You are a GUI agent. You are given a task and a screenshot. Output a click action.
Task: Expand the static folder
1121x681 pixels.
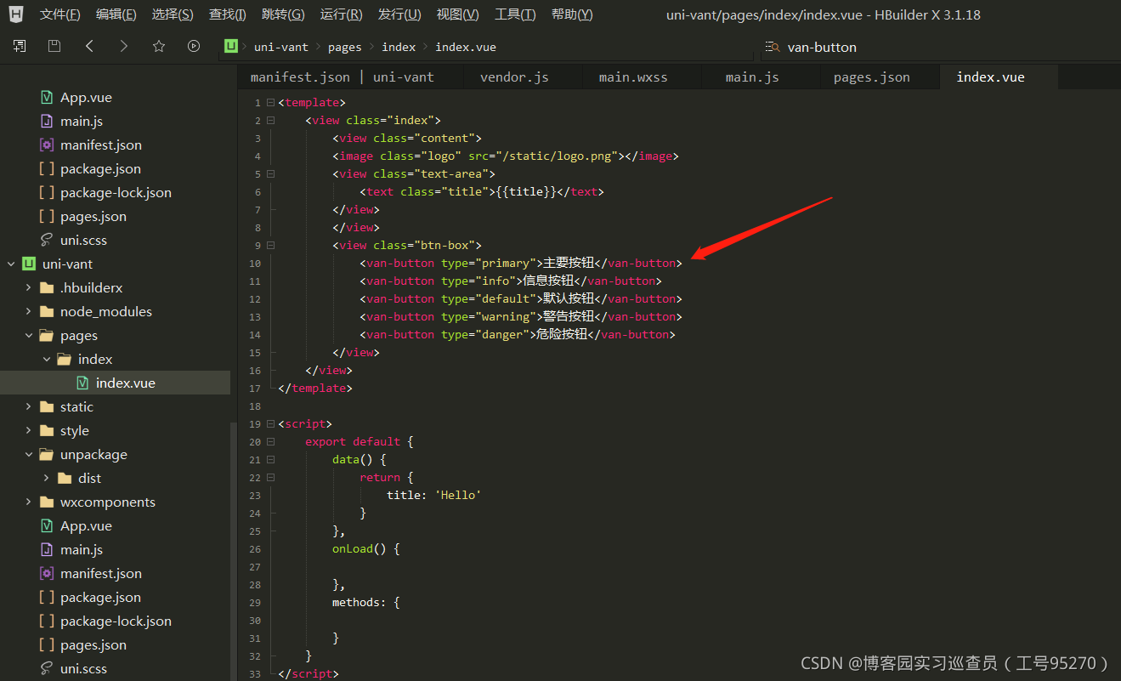pos(29,406)
